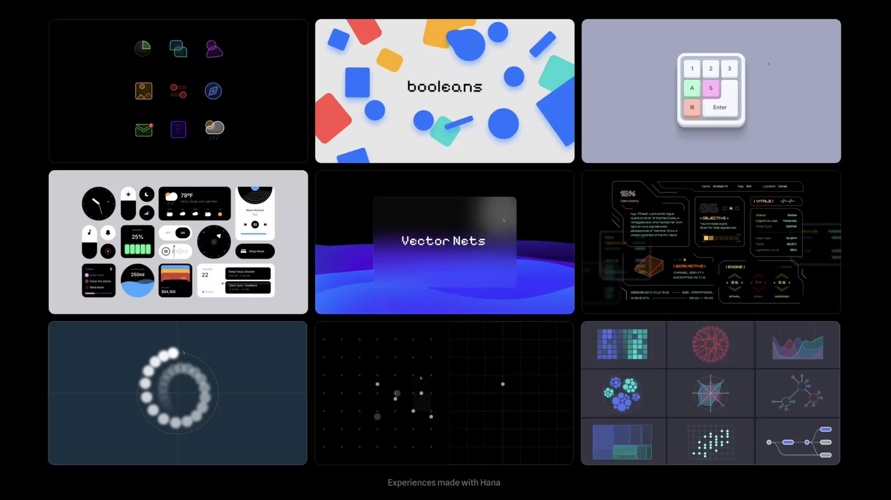Click the neon mail envelope icon
This screenshot has height=500, width=891.
click(144, 130)
